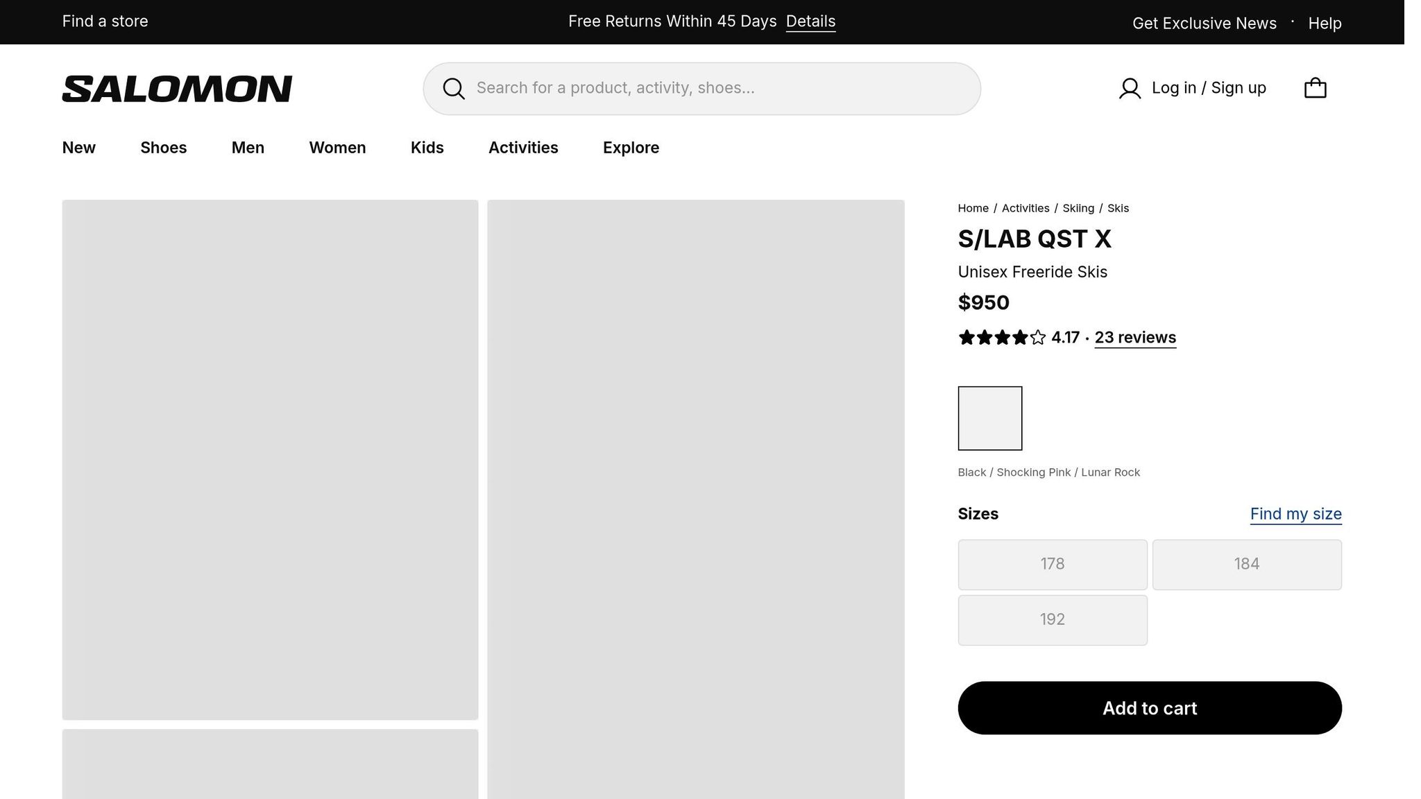Select Black / Shocking Pink color swatch
Image resolution: width=1421 pixels, height=799 pixels.
989,418
